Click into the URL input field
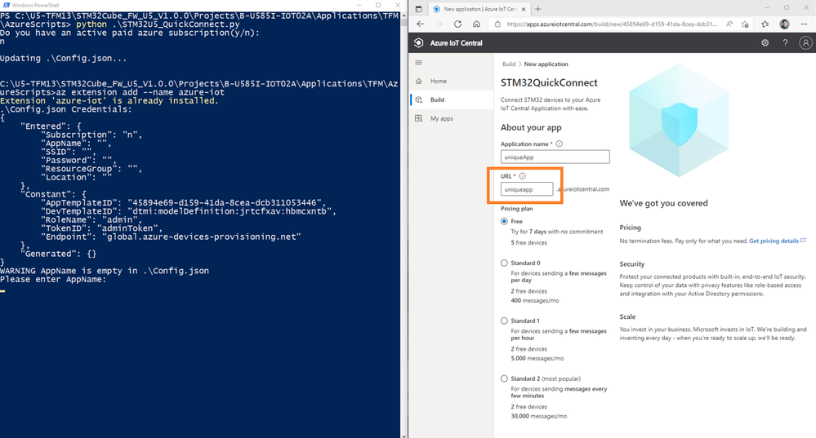Viewport: 816px width, 438px height. coord(527,189)
